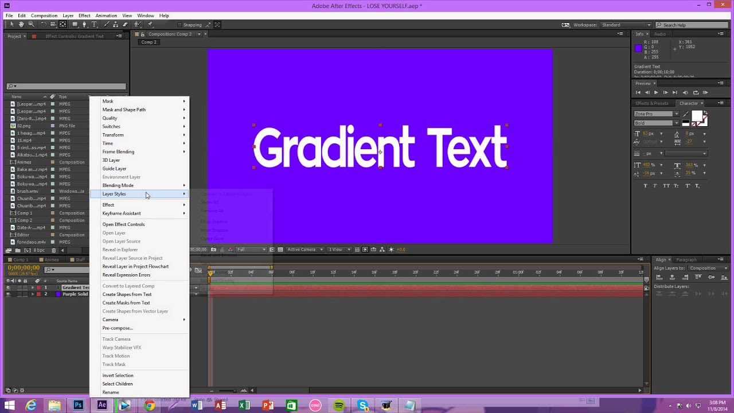Delete selected item with Project trash icon
This screenshot has height=413, width=734.
click(54, 250)
